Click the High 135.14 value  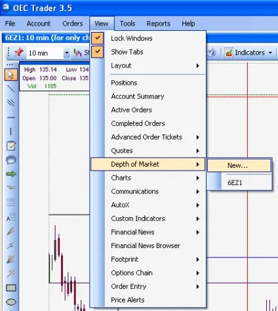click(x=48, y=70)
